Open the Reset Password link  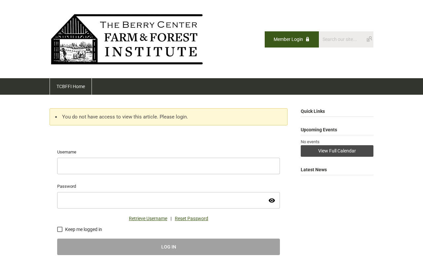pyautogui.click(x=191, y=218)
